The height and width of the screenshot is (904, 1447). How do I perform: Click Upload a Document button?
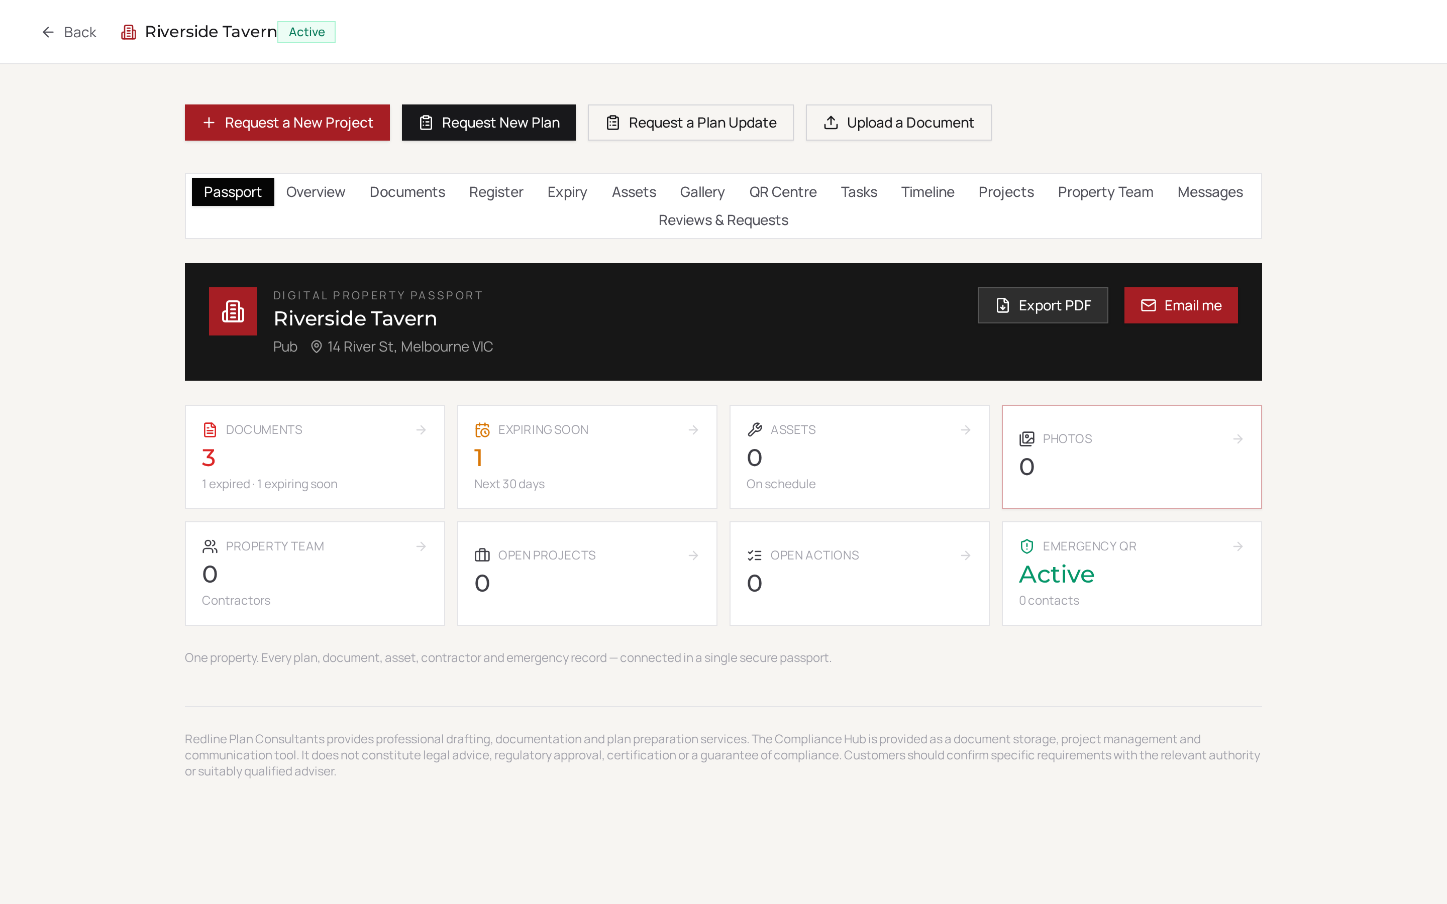(898, 123)
